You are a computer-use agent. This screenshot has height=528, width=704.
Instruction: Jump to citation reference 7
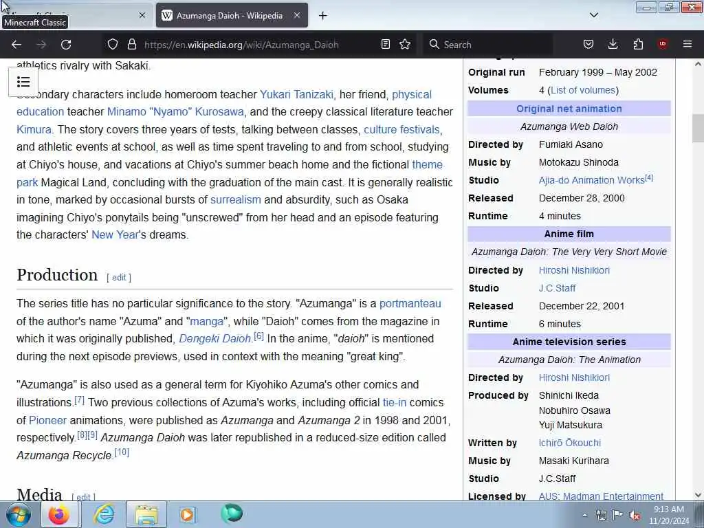79,399
